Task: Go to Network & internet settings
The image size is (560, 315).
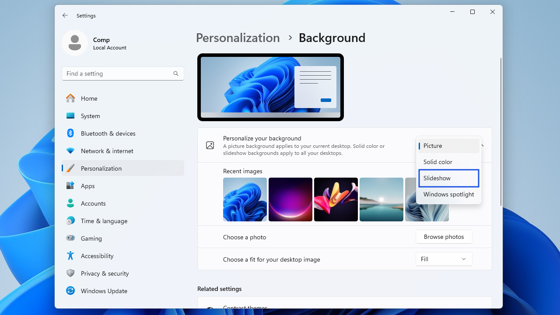Action: pos(123,151)
